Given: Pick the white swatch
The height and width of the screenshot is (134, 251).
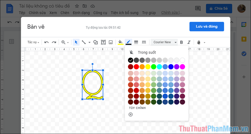Looking at the screenshot, I should click(x=182, y=60).
